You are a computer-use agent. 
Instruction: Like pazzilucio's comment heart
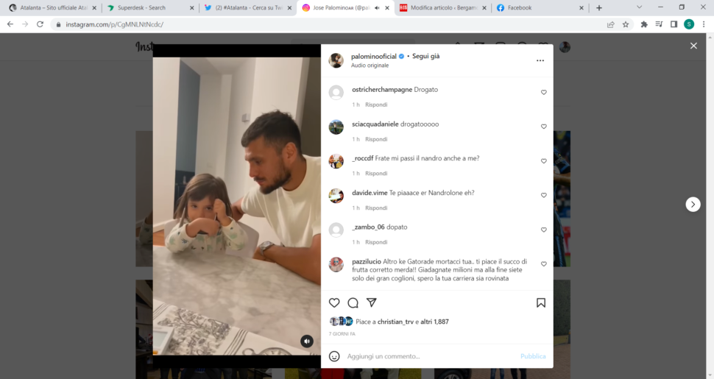[x=544, y=264]
